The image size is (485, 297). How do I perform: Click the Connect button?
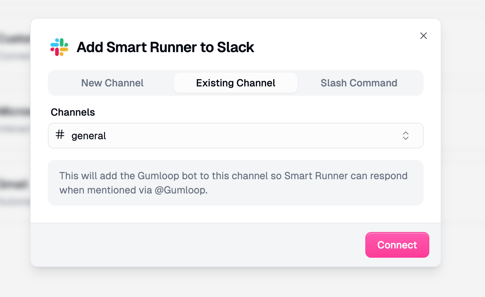pyautogui.click(x=397, y=245)
